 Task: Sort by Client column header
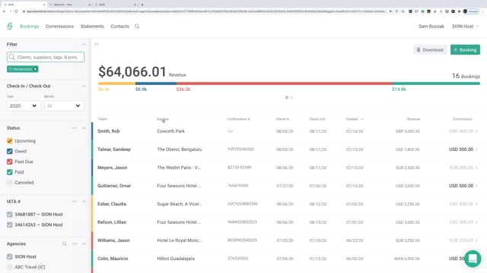103,119
